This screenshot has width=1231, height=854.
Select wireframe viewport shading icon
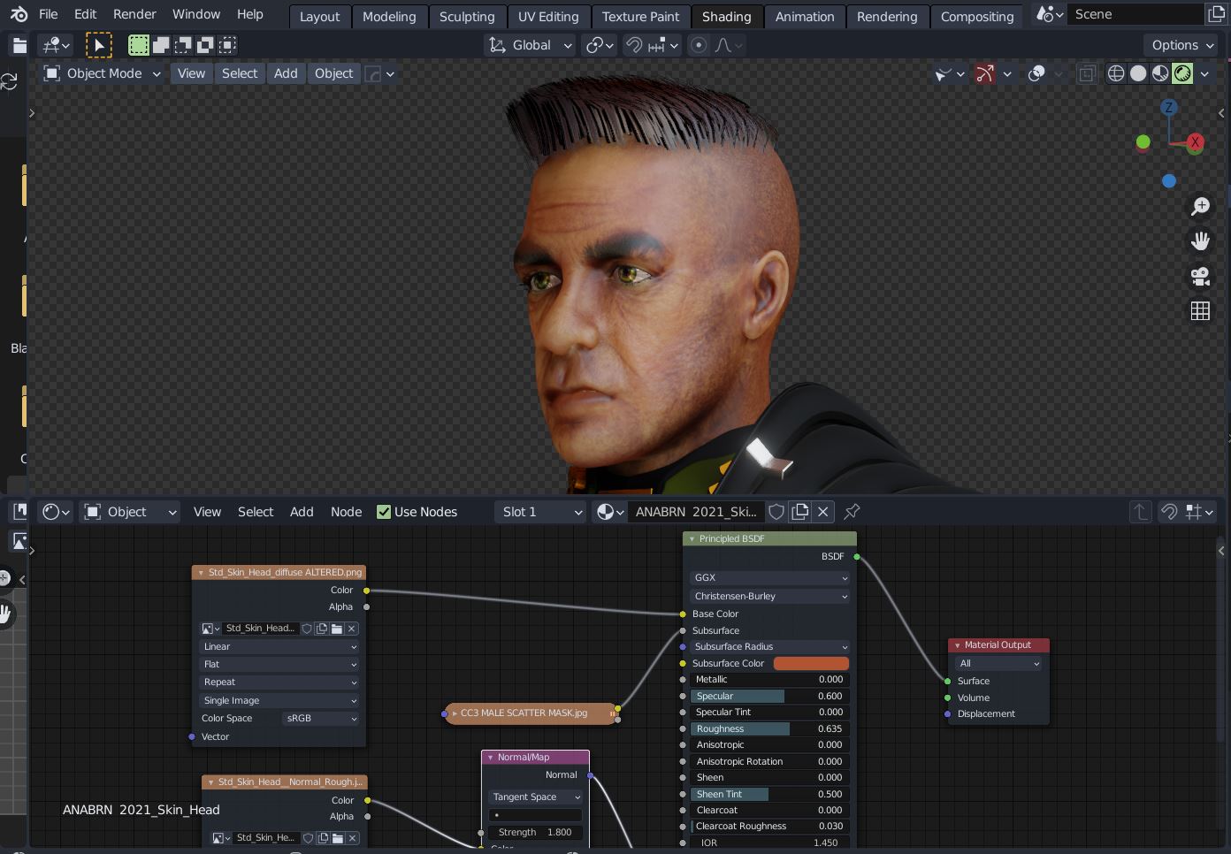tap(1116, 73)
